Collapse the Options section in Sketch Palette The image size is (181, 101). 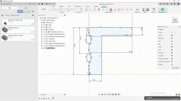158,29
